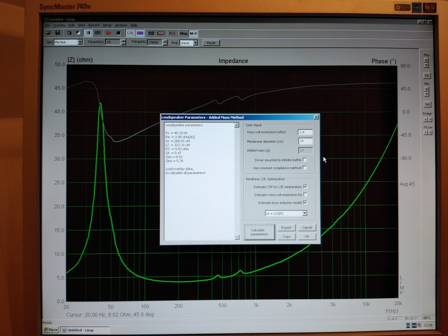Uncheck Estimate TSP by LSE minimization
Screen dimensions: 448x336
(x=305, y=187)
